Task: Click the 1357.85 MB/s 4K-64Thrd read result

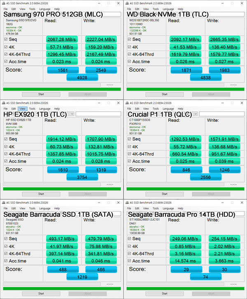Action: click(x=62, y=154)
